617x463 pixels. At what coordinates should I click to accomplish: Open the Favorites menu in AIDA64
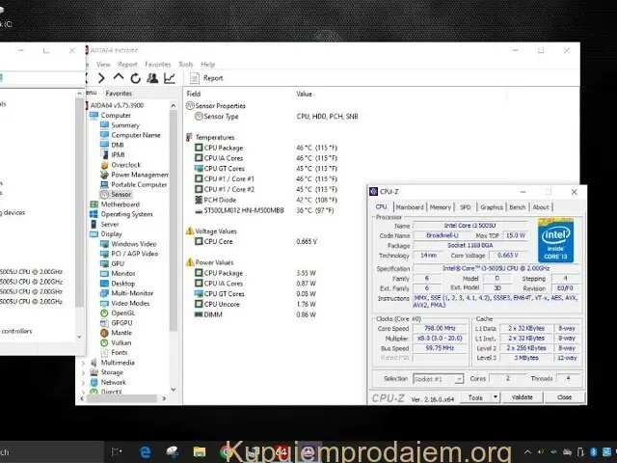point(157,64)
